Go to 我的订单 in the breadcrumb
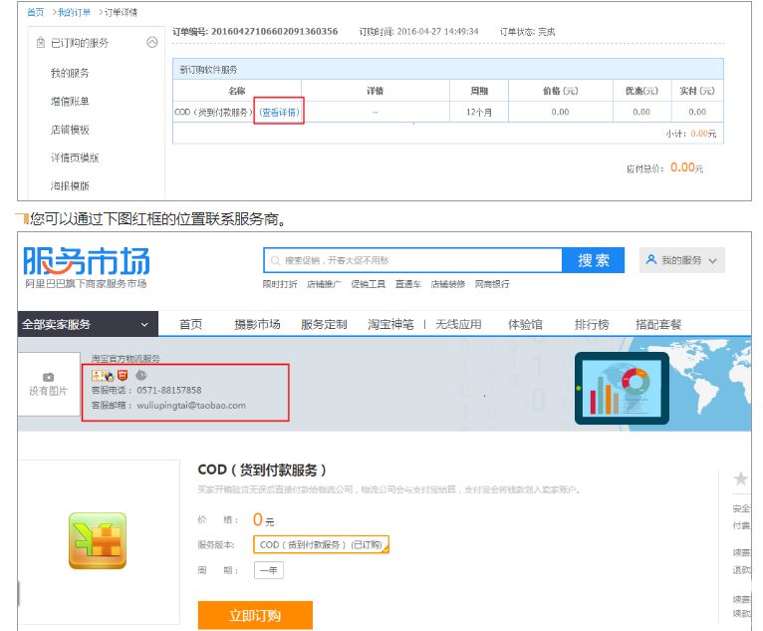This screenshot has width=763, height=631. (x=74, y=12)
